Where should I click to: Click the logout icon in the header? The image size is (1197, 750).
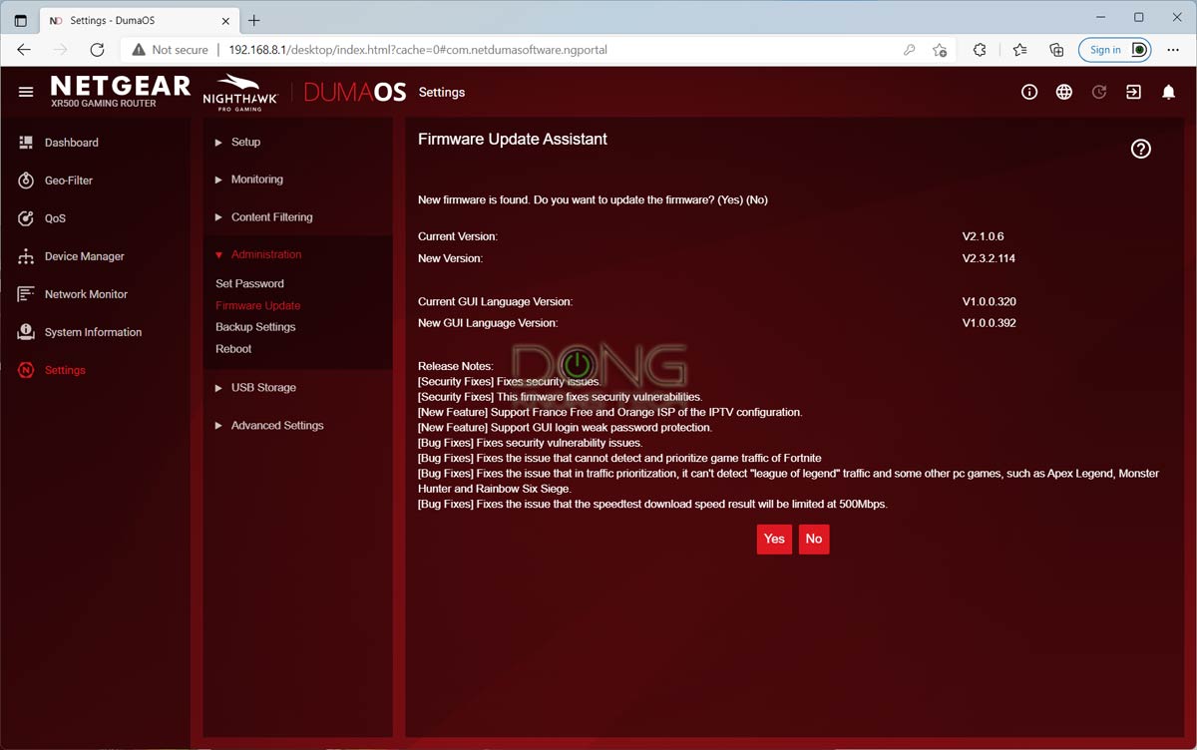tap(1133, 92)
